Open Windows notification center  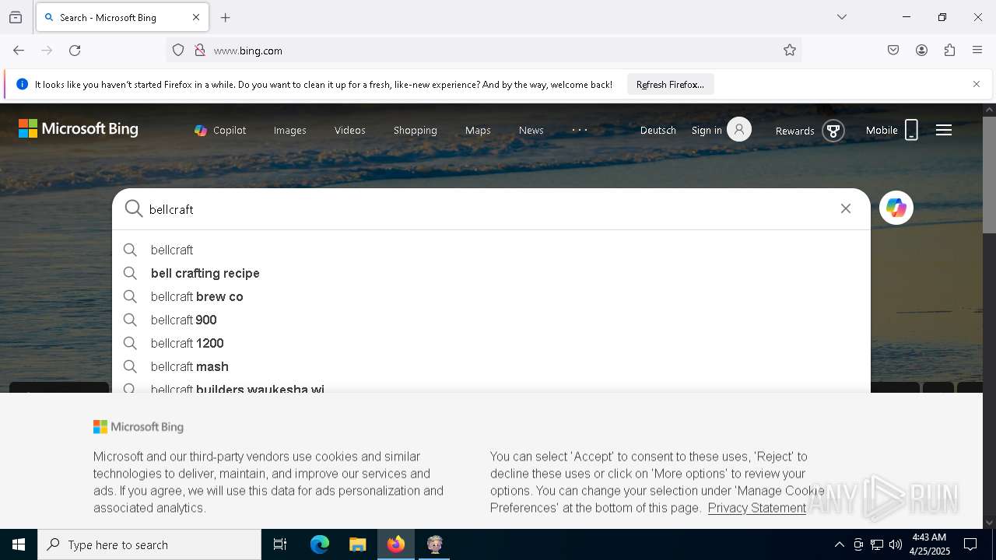970,544
